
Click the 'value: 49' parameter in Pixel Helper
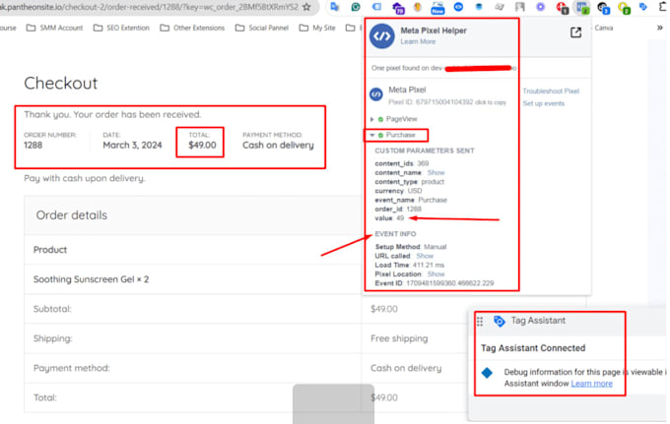coord(389,218)
